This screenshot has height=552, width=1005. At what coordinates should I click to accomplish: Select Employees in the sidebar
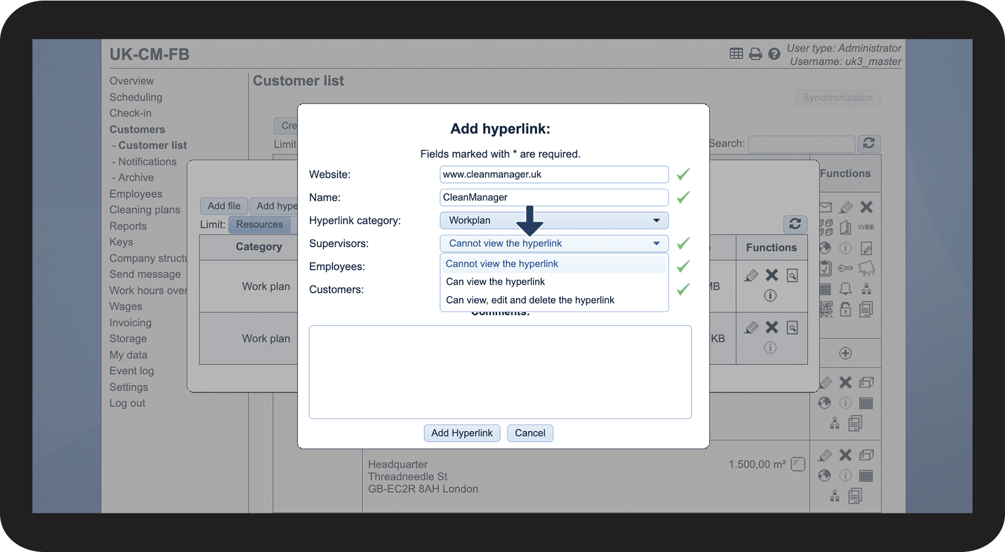[x=136, y=194]
